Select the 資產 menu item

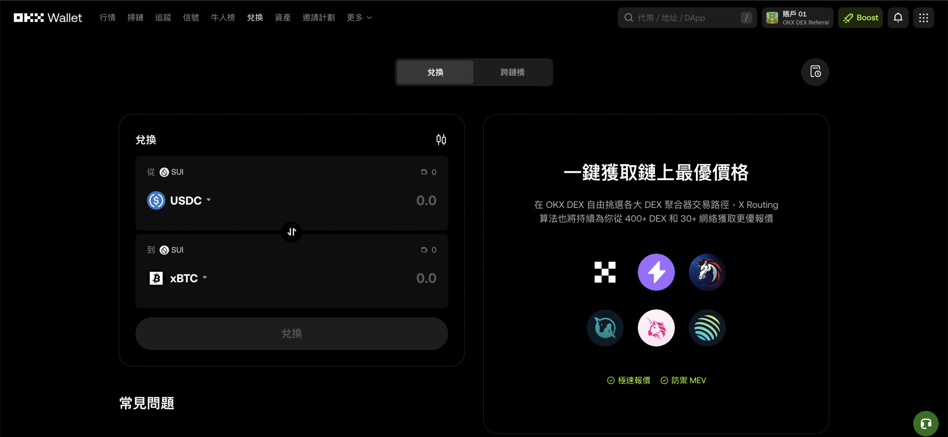click(283, 17)
